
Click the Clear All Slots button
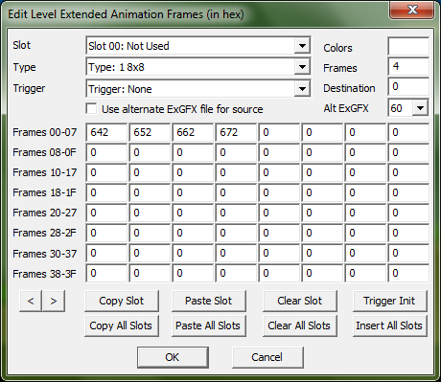[300, 326]
